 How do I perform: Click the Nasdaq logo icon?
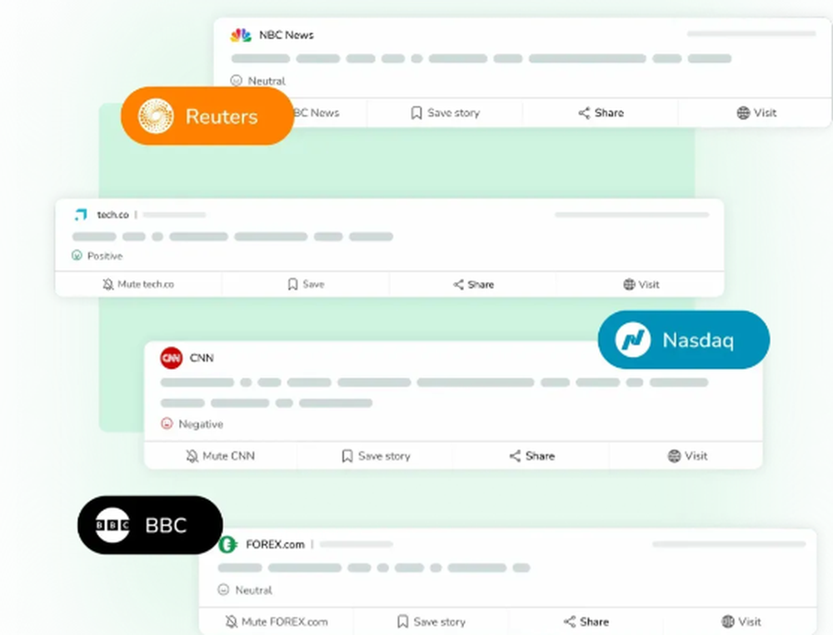631,340
